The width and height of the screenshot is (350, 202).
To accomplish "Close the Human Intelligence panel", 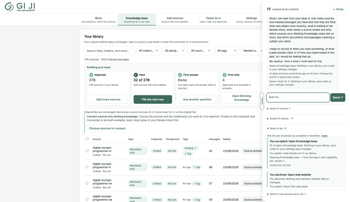I will pos(338,9).
